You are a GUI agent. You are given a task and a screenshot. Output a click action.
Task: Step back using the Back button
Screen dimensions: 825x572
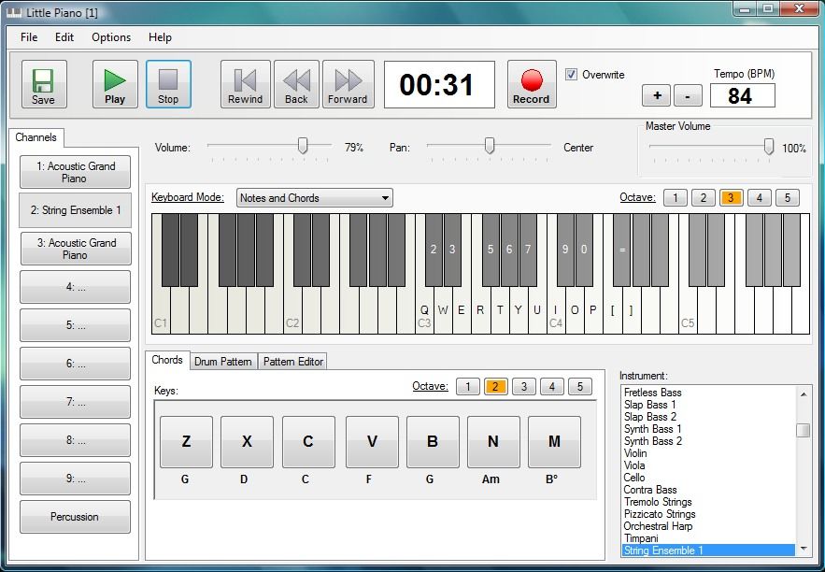click(x=296, y=85)
